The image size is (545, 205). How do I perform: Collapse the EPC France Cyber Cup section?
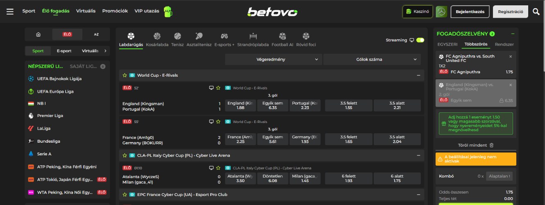[x=418, y=194]
